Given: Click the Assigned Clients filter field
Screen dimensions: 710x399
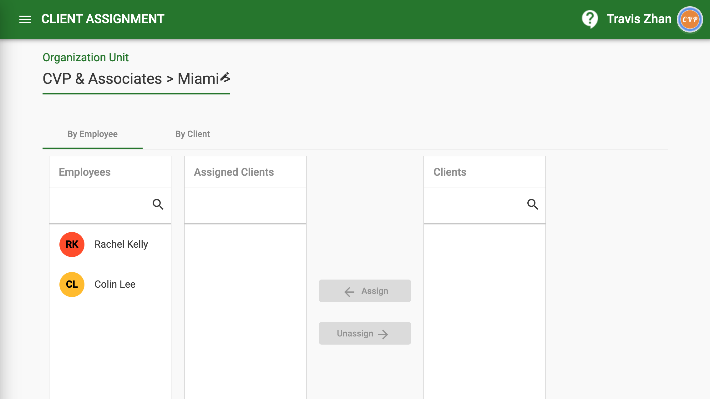Looking at the screenshot, I should point(245,206).
